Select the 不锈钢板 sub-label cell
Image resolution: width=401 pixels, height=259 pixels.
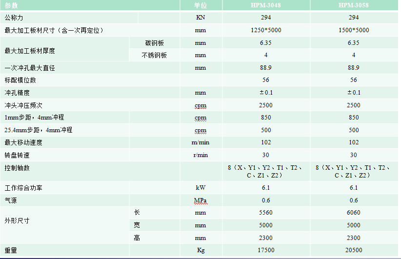click(x=154, y=55)
